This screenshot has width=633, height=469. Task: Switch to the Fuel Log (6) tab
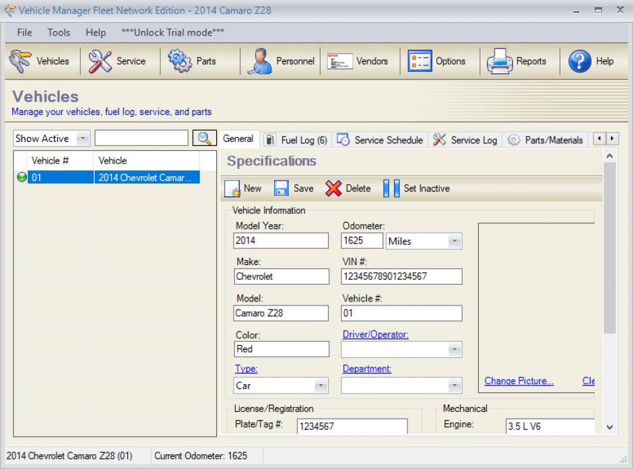[297, 140]
